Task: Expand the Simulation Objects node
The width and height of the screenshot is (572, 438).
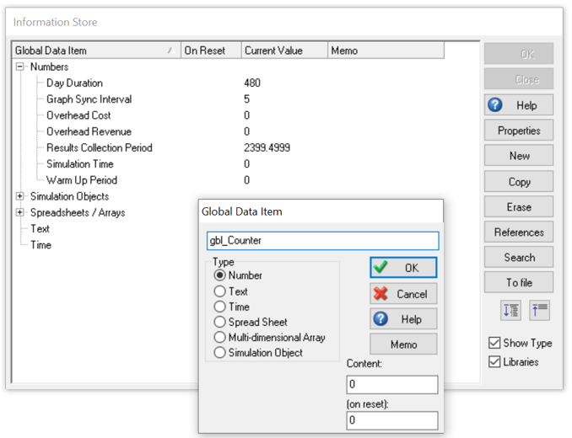Action: (x=20, y=196)
